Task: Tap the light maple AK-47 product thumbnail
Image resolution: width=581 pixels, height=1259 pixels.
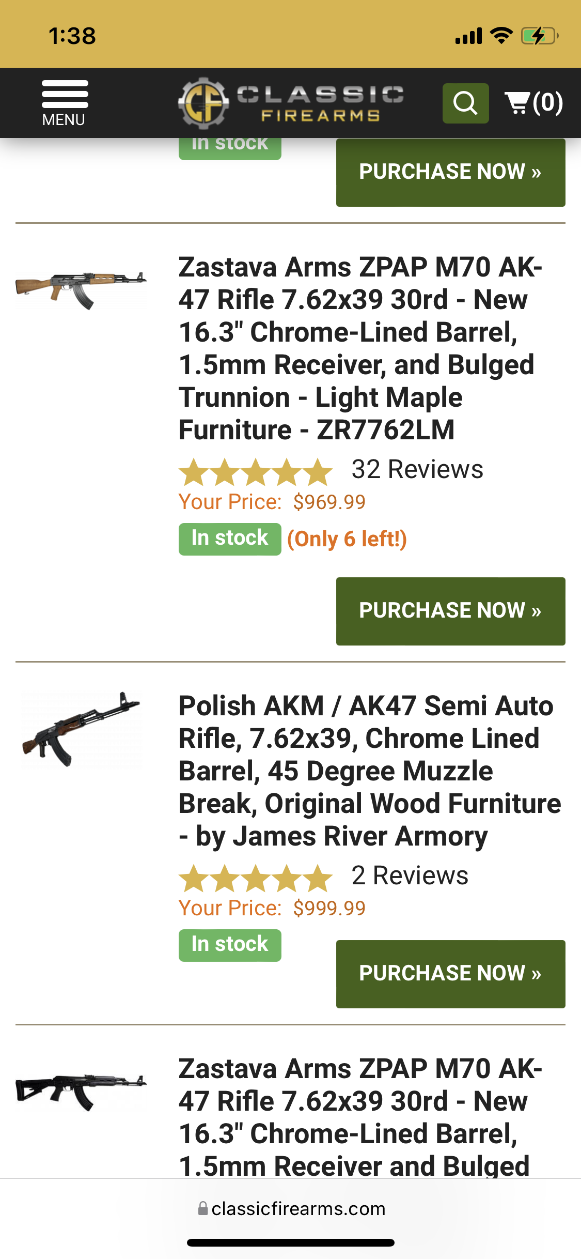Action: point(81,289)
